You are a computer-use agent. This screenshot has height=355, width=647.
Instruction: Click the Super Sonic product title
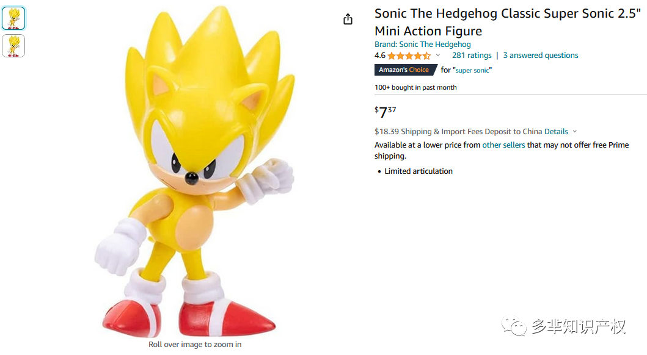[507, 22]
